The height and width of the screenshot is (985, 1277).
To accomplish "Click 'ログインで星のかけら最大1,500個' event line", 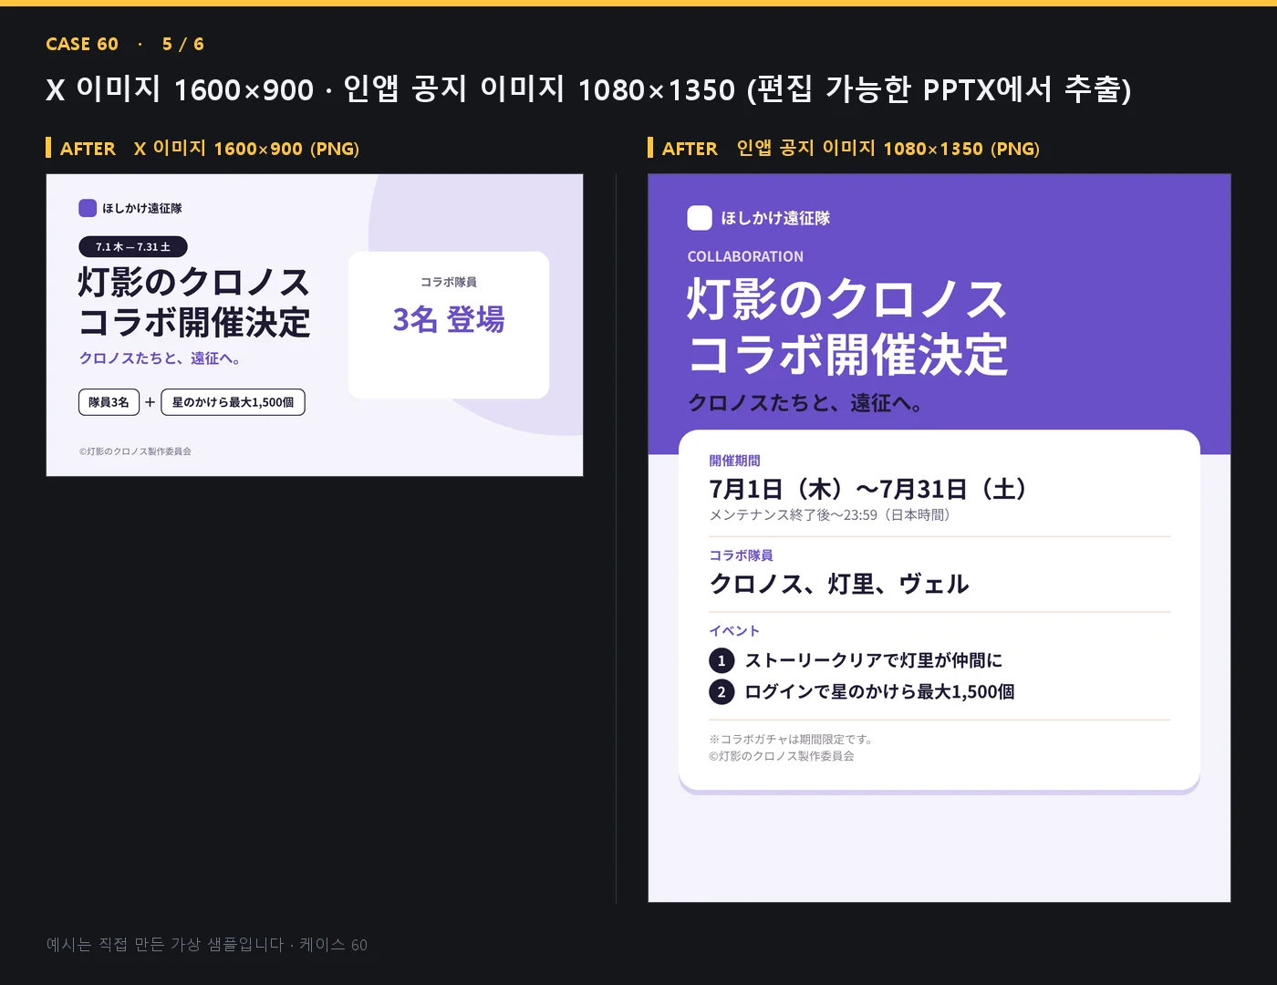I will [x=879, y=691].
